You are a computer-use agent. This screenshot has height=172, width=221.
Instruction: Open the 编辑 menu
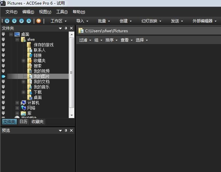(x=28, y=12)
